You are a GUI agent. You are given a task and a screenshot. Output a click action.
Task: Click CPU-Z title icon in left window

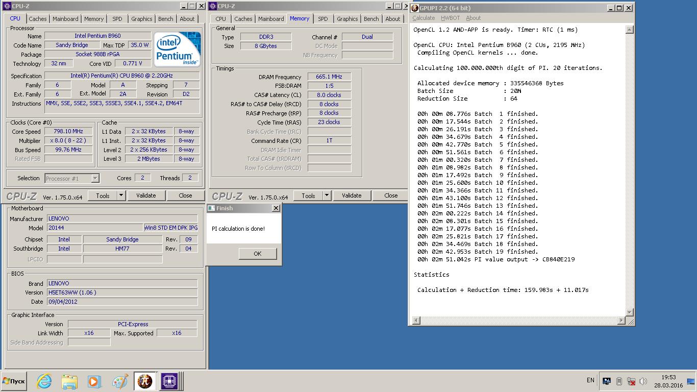point(7,6)
